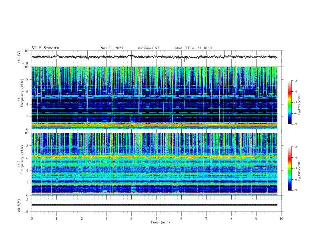This screenshot has width=317, height=245.
Task: Click the ch.1 voltage waveform trace
Action: point(154,57)
